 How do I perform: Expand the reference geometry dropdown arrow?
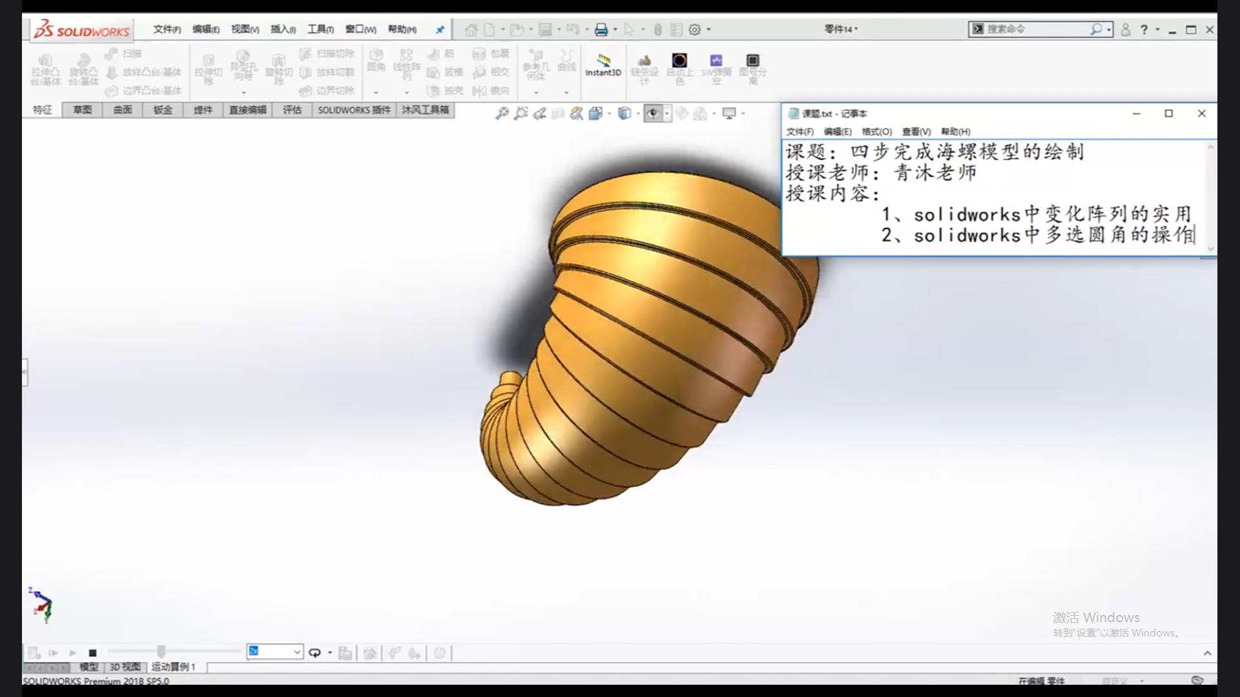(x=535, y=93)
